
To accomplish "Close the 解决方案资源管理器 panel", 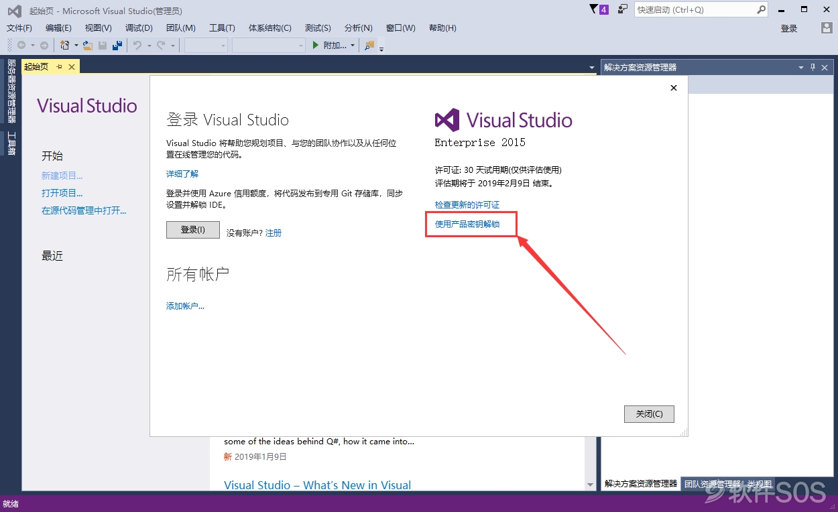I will tap(825, 67).
